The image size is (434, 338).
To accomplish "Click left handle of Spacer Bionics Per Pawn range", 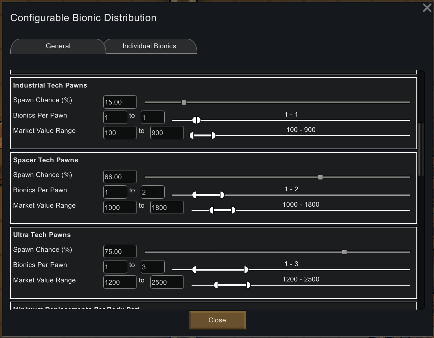I will coord(194,195).
